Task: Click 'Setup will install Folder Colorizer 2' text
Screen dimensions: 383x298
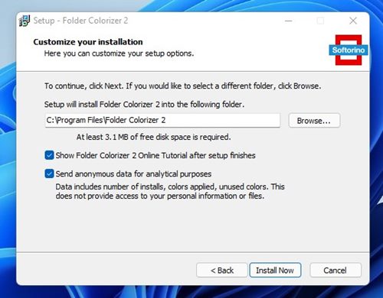Action: click(x=144, y=105)
